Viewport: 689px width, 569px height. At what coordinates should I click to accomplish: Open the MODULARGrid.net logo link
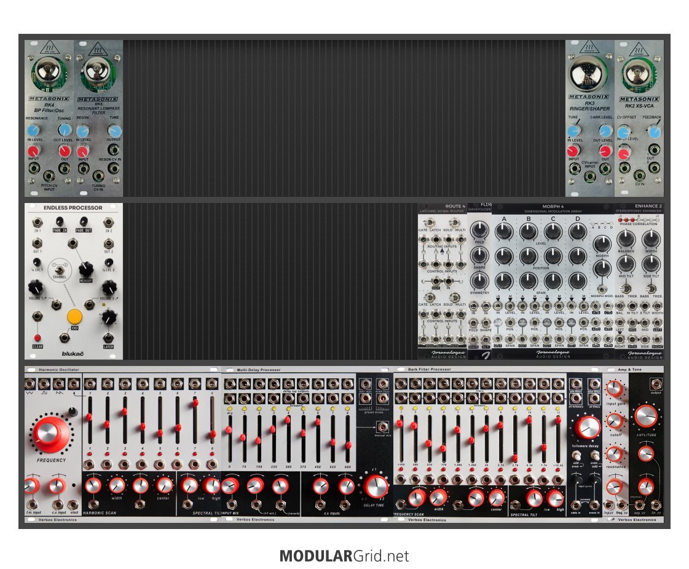(x=344, y=556)
